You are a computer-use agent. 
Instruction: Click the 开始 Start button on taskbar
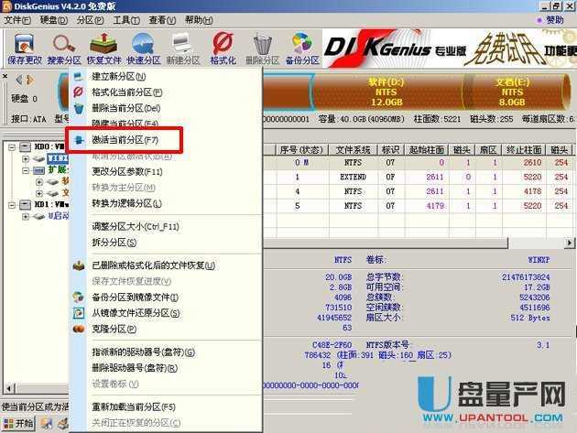click(x=18, y=424)
